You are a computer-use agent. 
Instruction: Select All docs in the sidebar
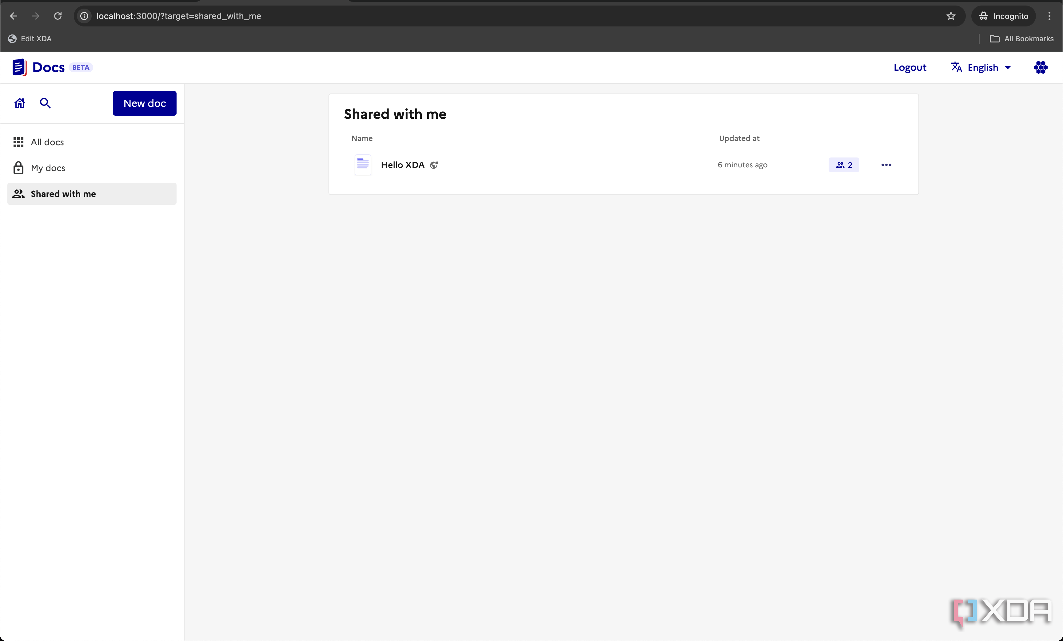pos(92,142)
